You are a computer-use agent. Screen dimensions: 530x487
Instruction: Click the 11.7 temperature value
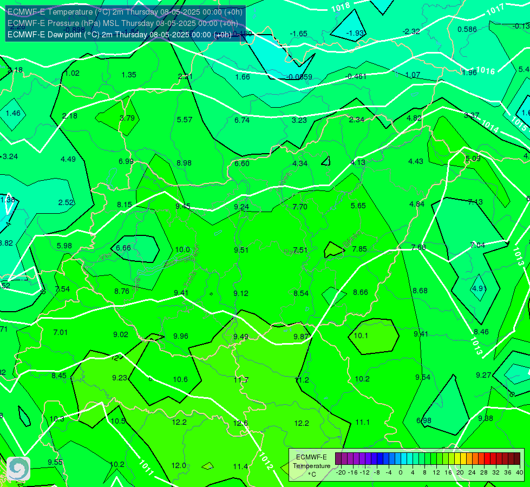(241, 380)
